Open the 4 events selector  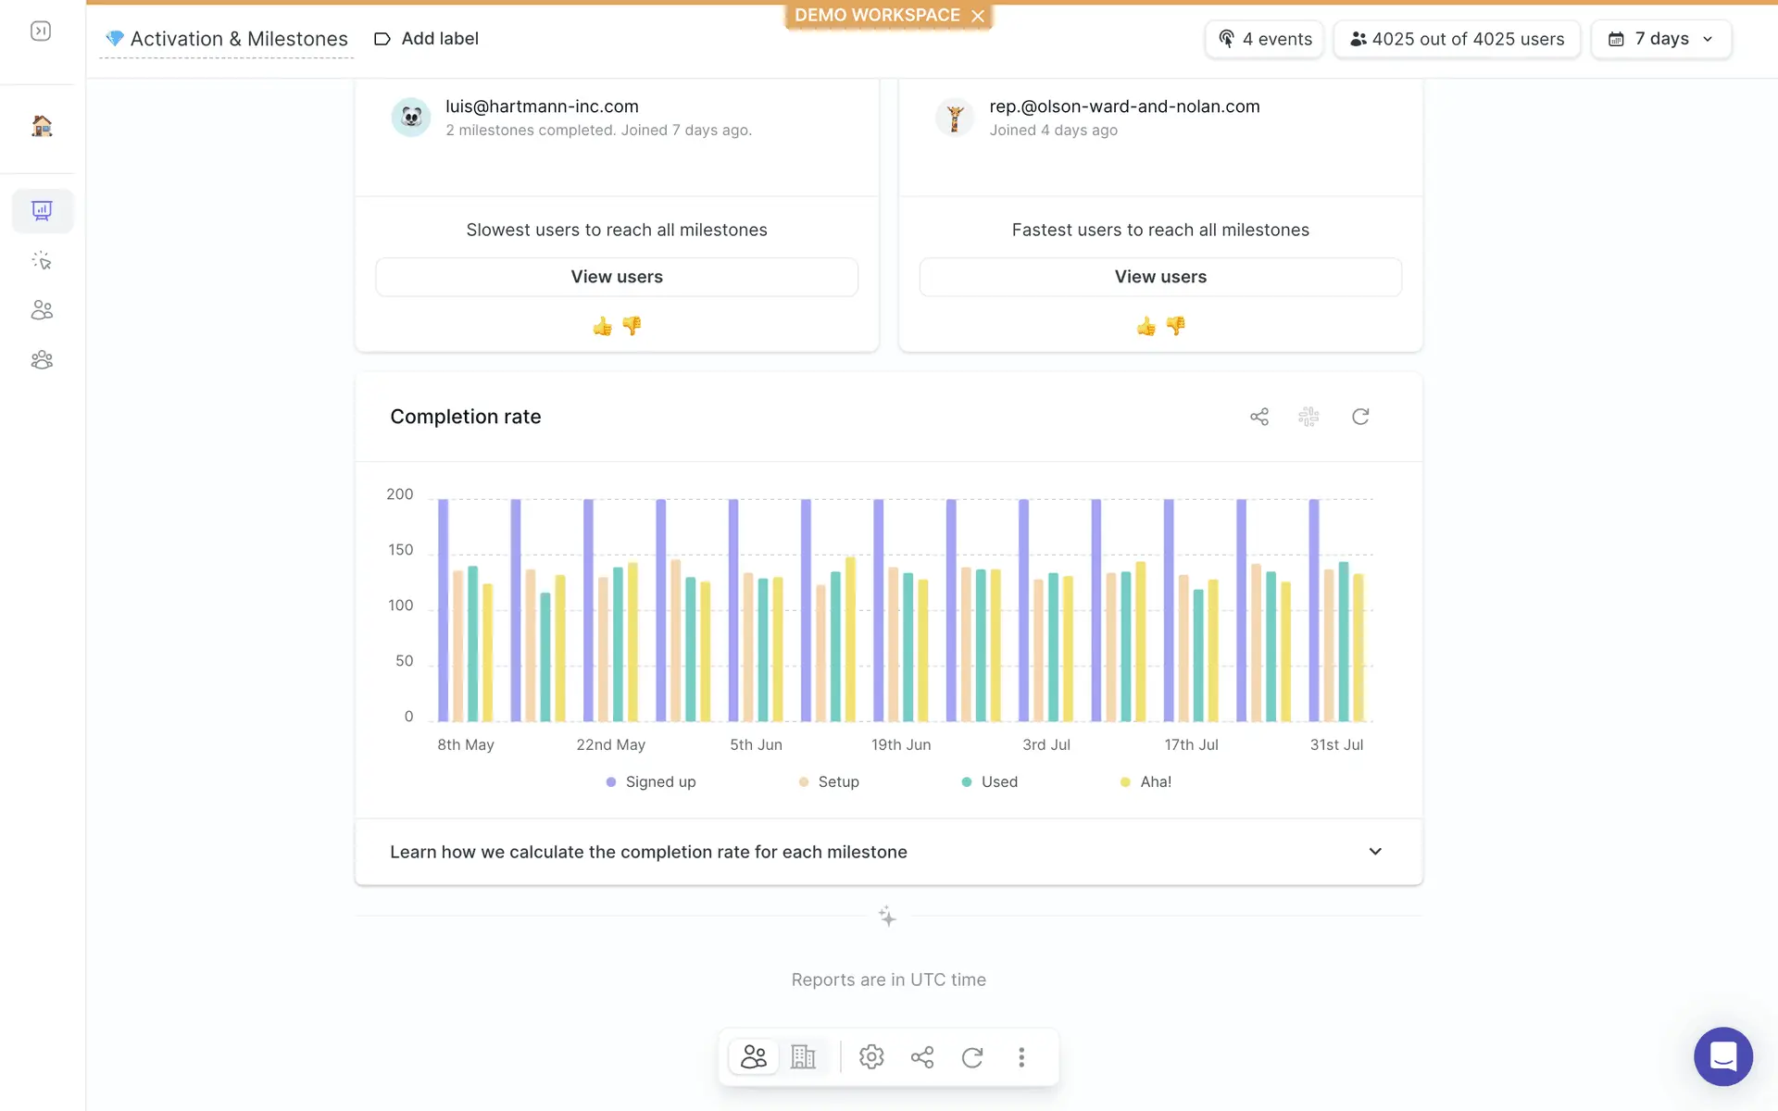(1265, 39)
